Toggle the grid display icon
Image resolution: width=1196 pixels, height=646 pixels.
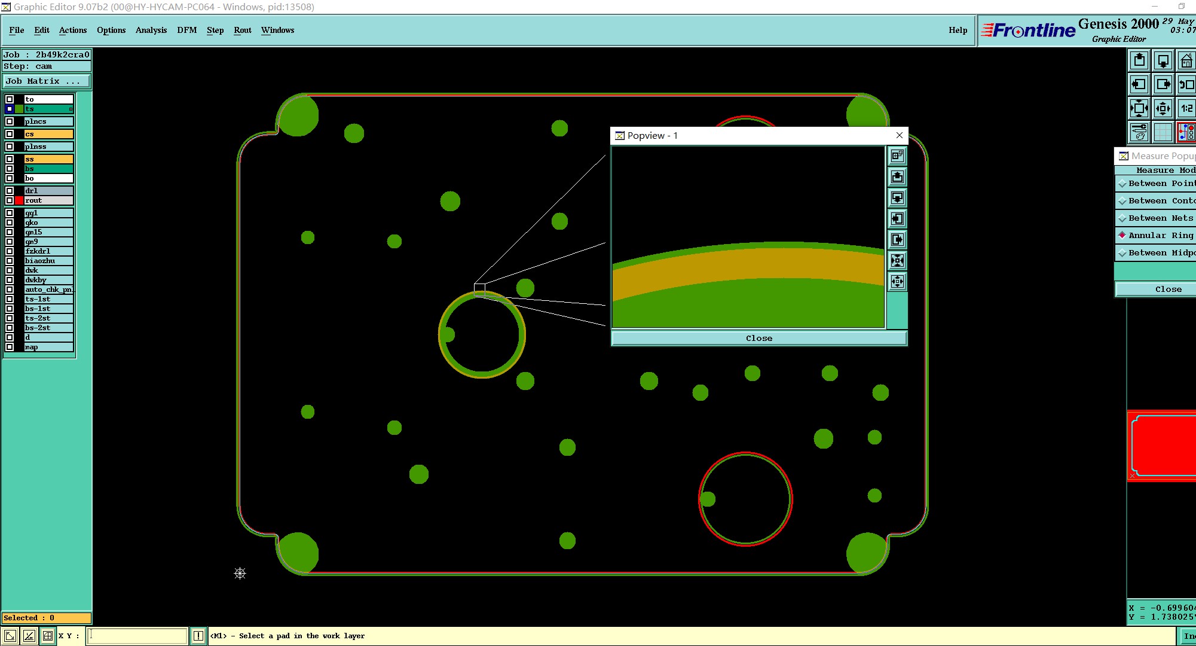(1163, 132)
